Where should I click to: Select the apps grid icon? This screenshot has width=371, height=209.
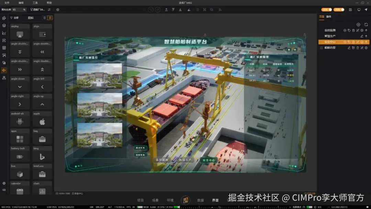[x=20, y=139]
